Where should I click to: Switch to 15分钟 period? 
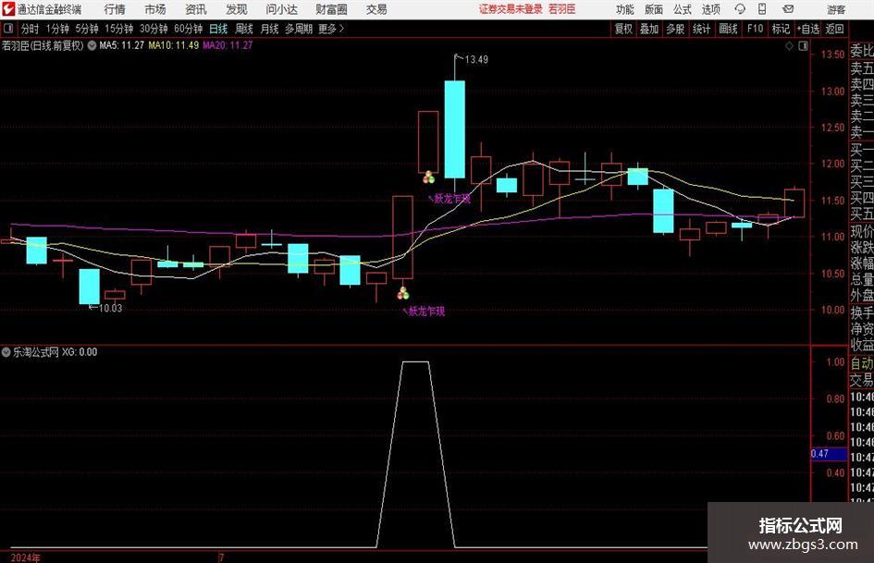click(x=119, y=29)
